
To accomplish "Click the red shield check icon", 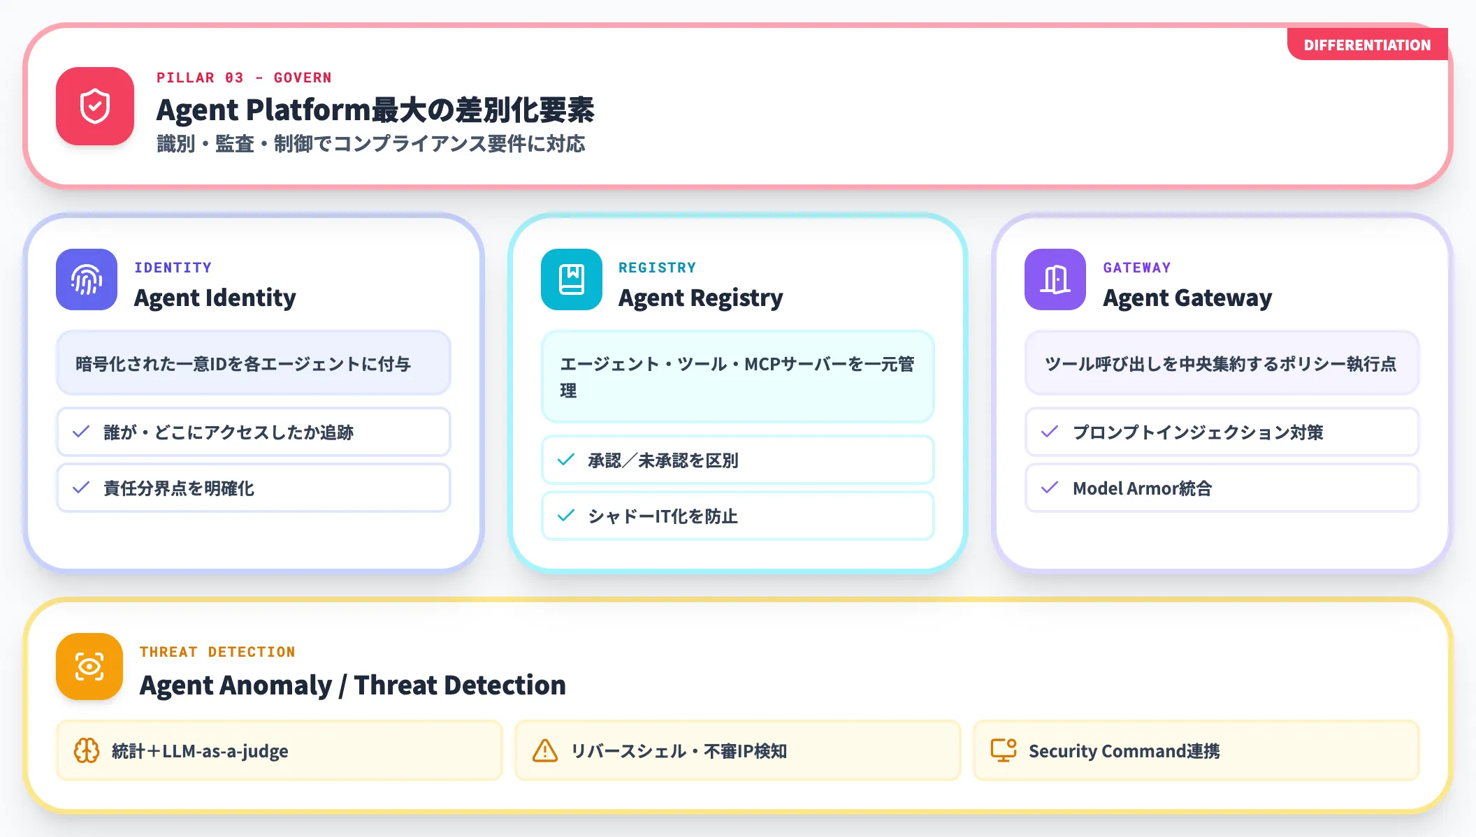I will pos(95,106).
